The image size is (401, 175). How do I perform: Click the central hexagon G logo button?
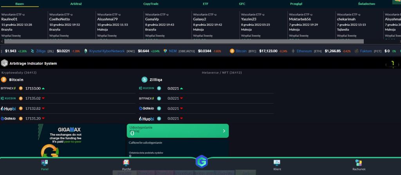(x=202, y=161)
